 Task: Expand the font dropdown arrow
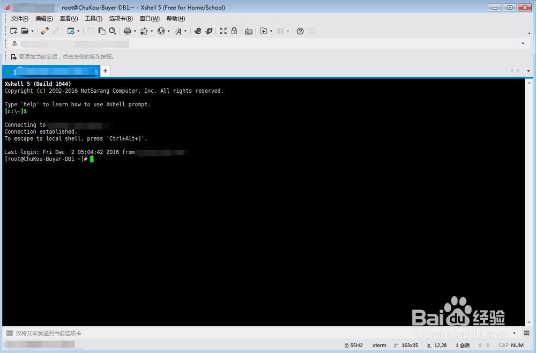click(185, 31)
